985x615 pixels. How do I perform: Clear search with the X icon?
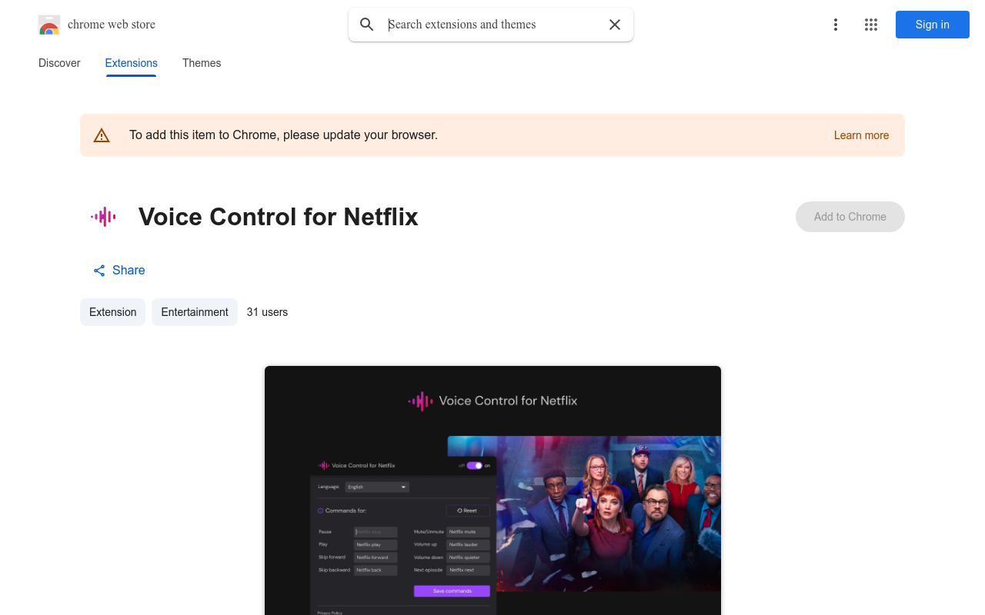pyautogui.click(x=615, y=25)
